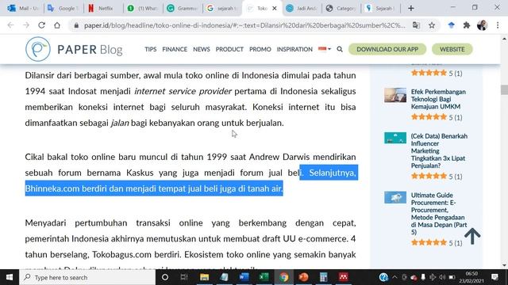
Task: Open the help question-mark tray icon
Action: pos(383,277)
